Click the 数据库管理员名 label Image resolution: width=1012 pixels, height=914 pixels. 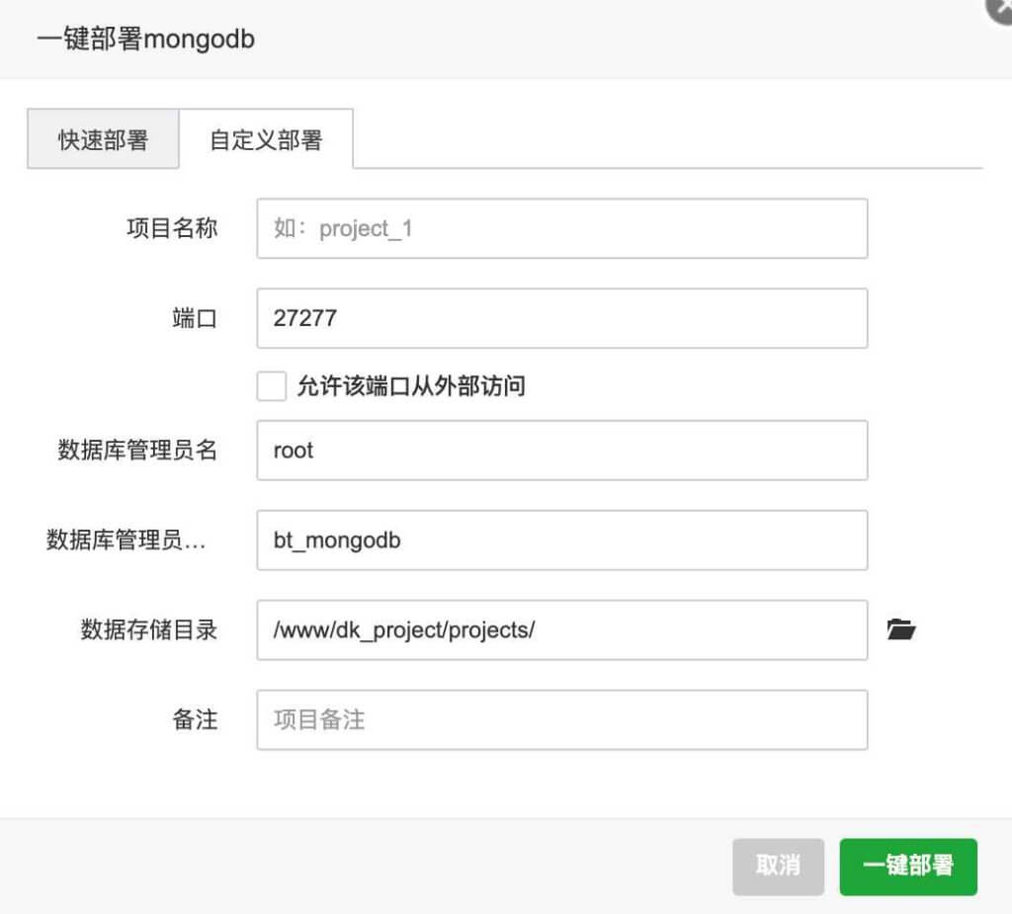(x=137, y=450)
